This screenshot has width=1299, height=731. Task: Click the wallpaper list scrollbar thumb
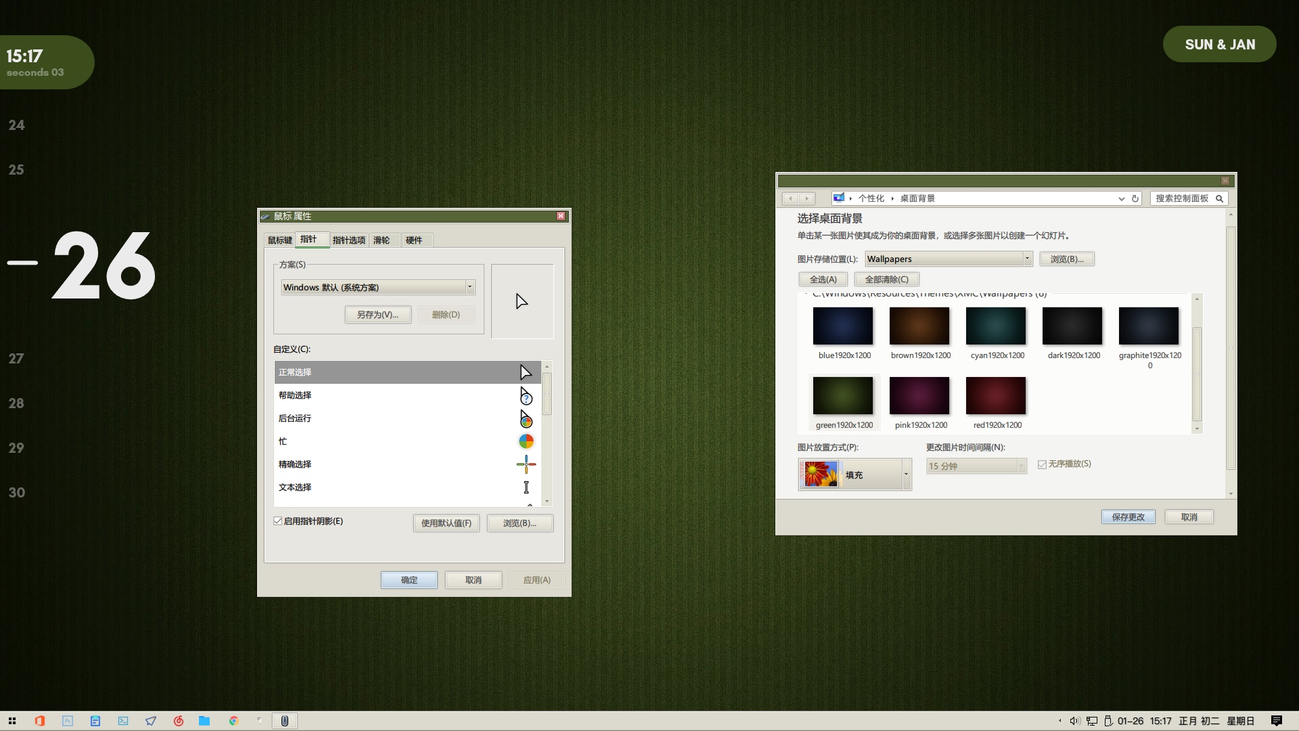point(1197,374)
